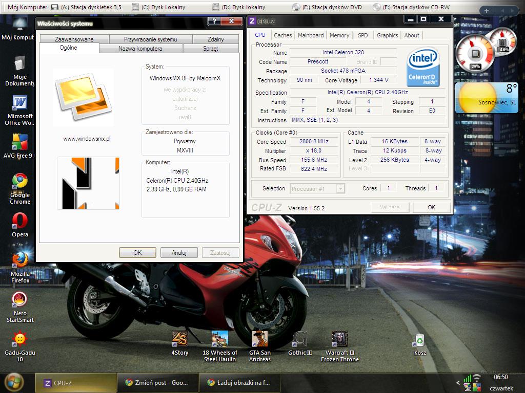The width and height of the screenshot is (525, 393).
Task: Launch Warcraft III Frozen Throne icon
Action: [x=339, y=339]
